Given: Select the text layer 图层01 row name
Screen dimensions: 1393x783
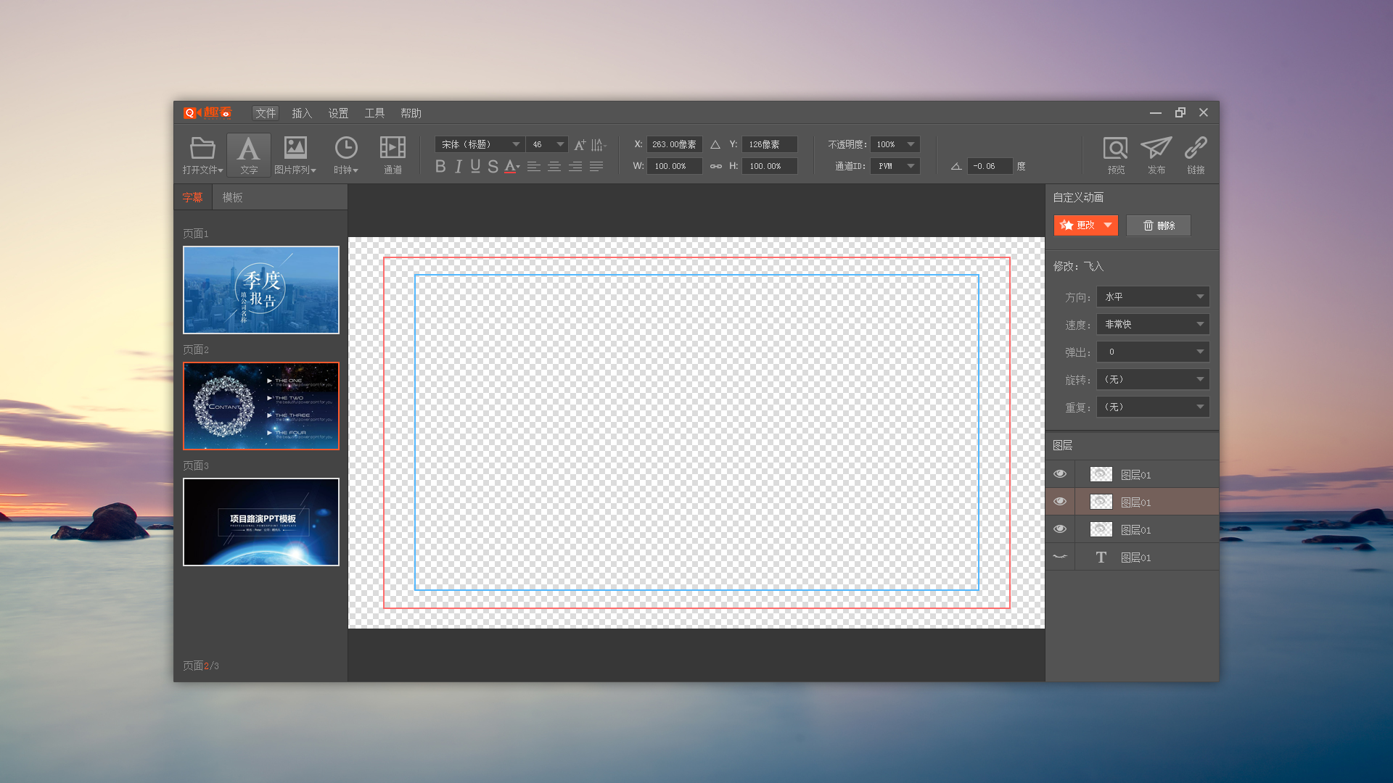Looking at the screenshot, I should [x=1136, y=558].
